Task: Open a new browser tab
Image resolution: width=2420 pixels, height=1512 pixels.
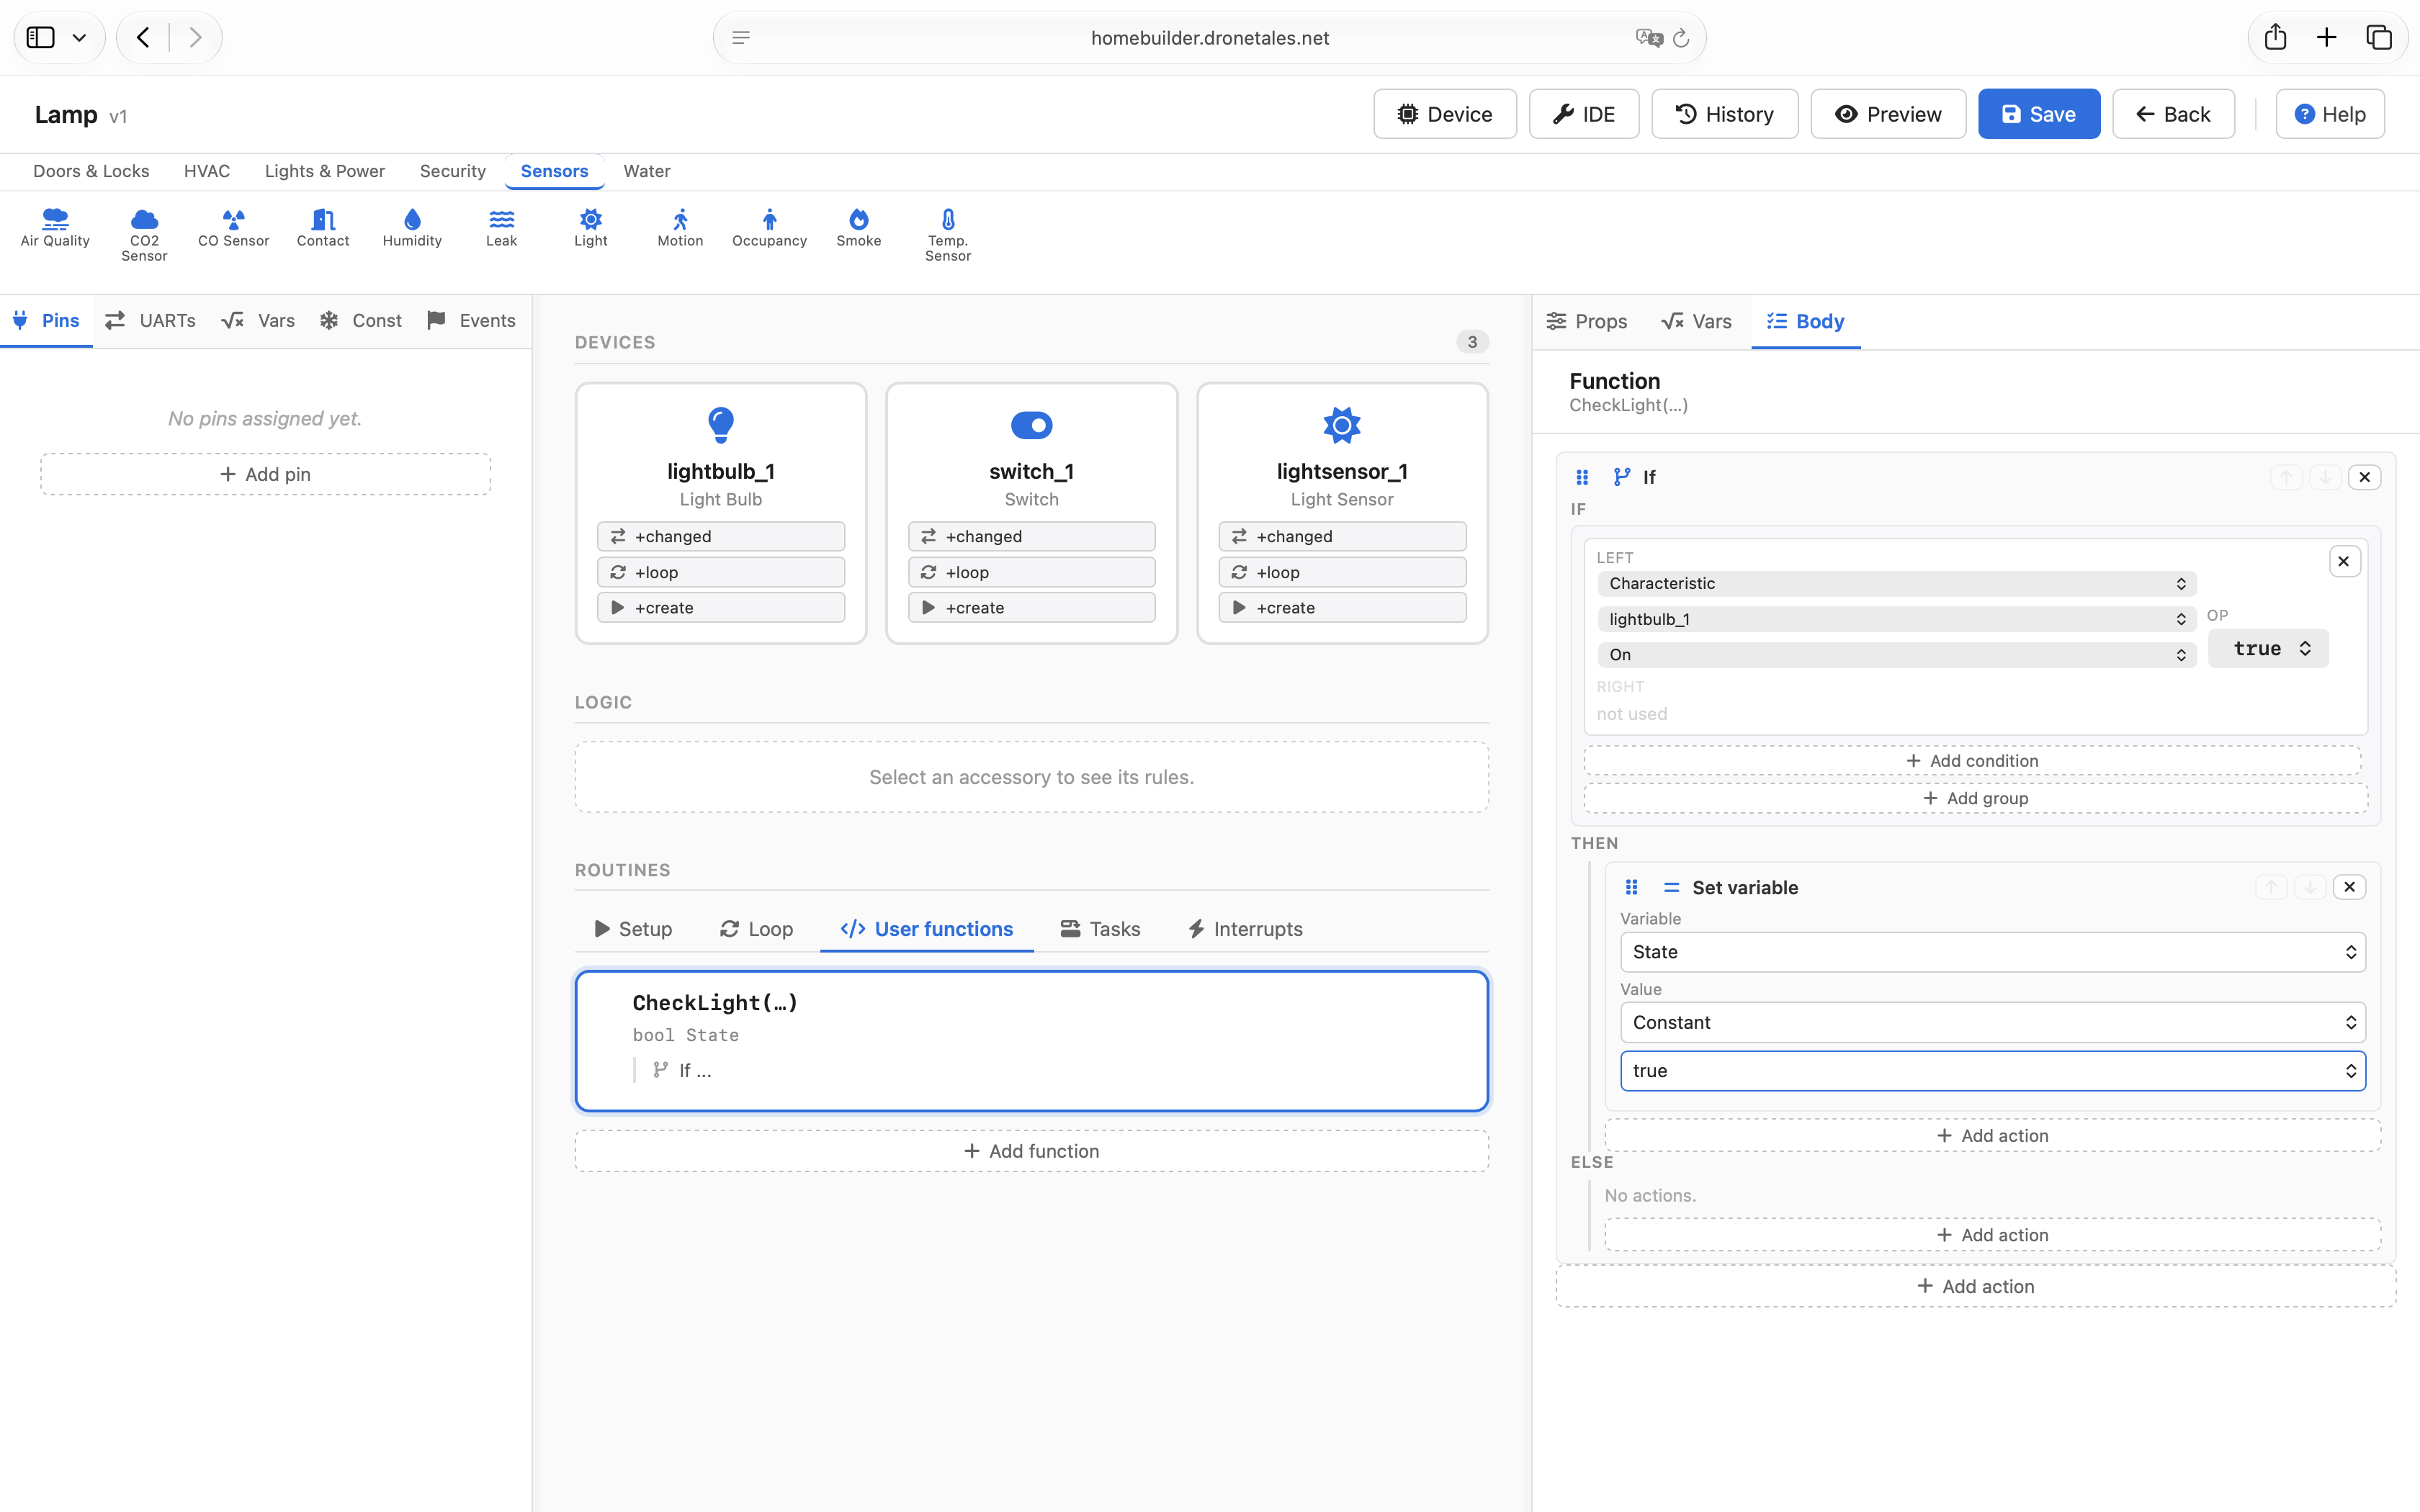Action: [x=2327, y=37]
